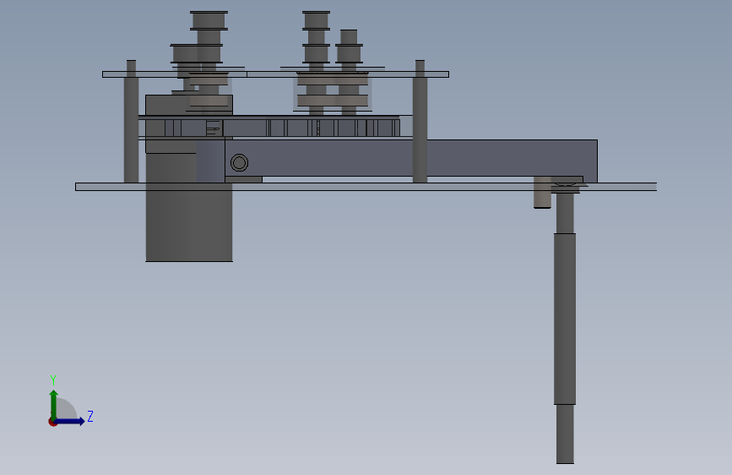Select the long thin base plate
The height and width of the screenshot is (475, 732).
(366, 187)
